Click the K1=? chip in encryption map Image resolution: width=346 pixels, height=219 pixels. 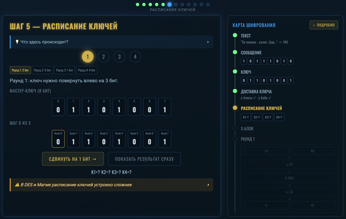coord(246,117)
